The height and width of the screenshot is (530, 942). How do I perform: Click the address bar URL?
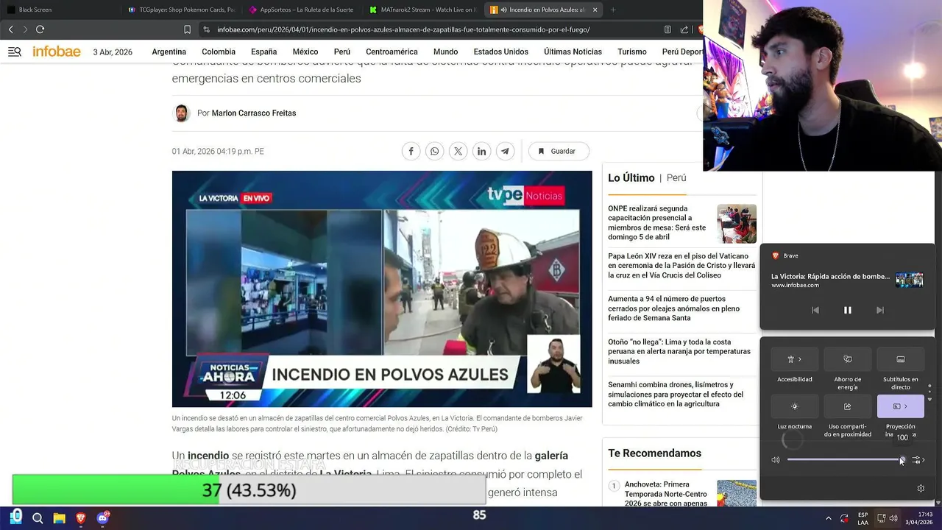click(403, 29)
